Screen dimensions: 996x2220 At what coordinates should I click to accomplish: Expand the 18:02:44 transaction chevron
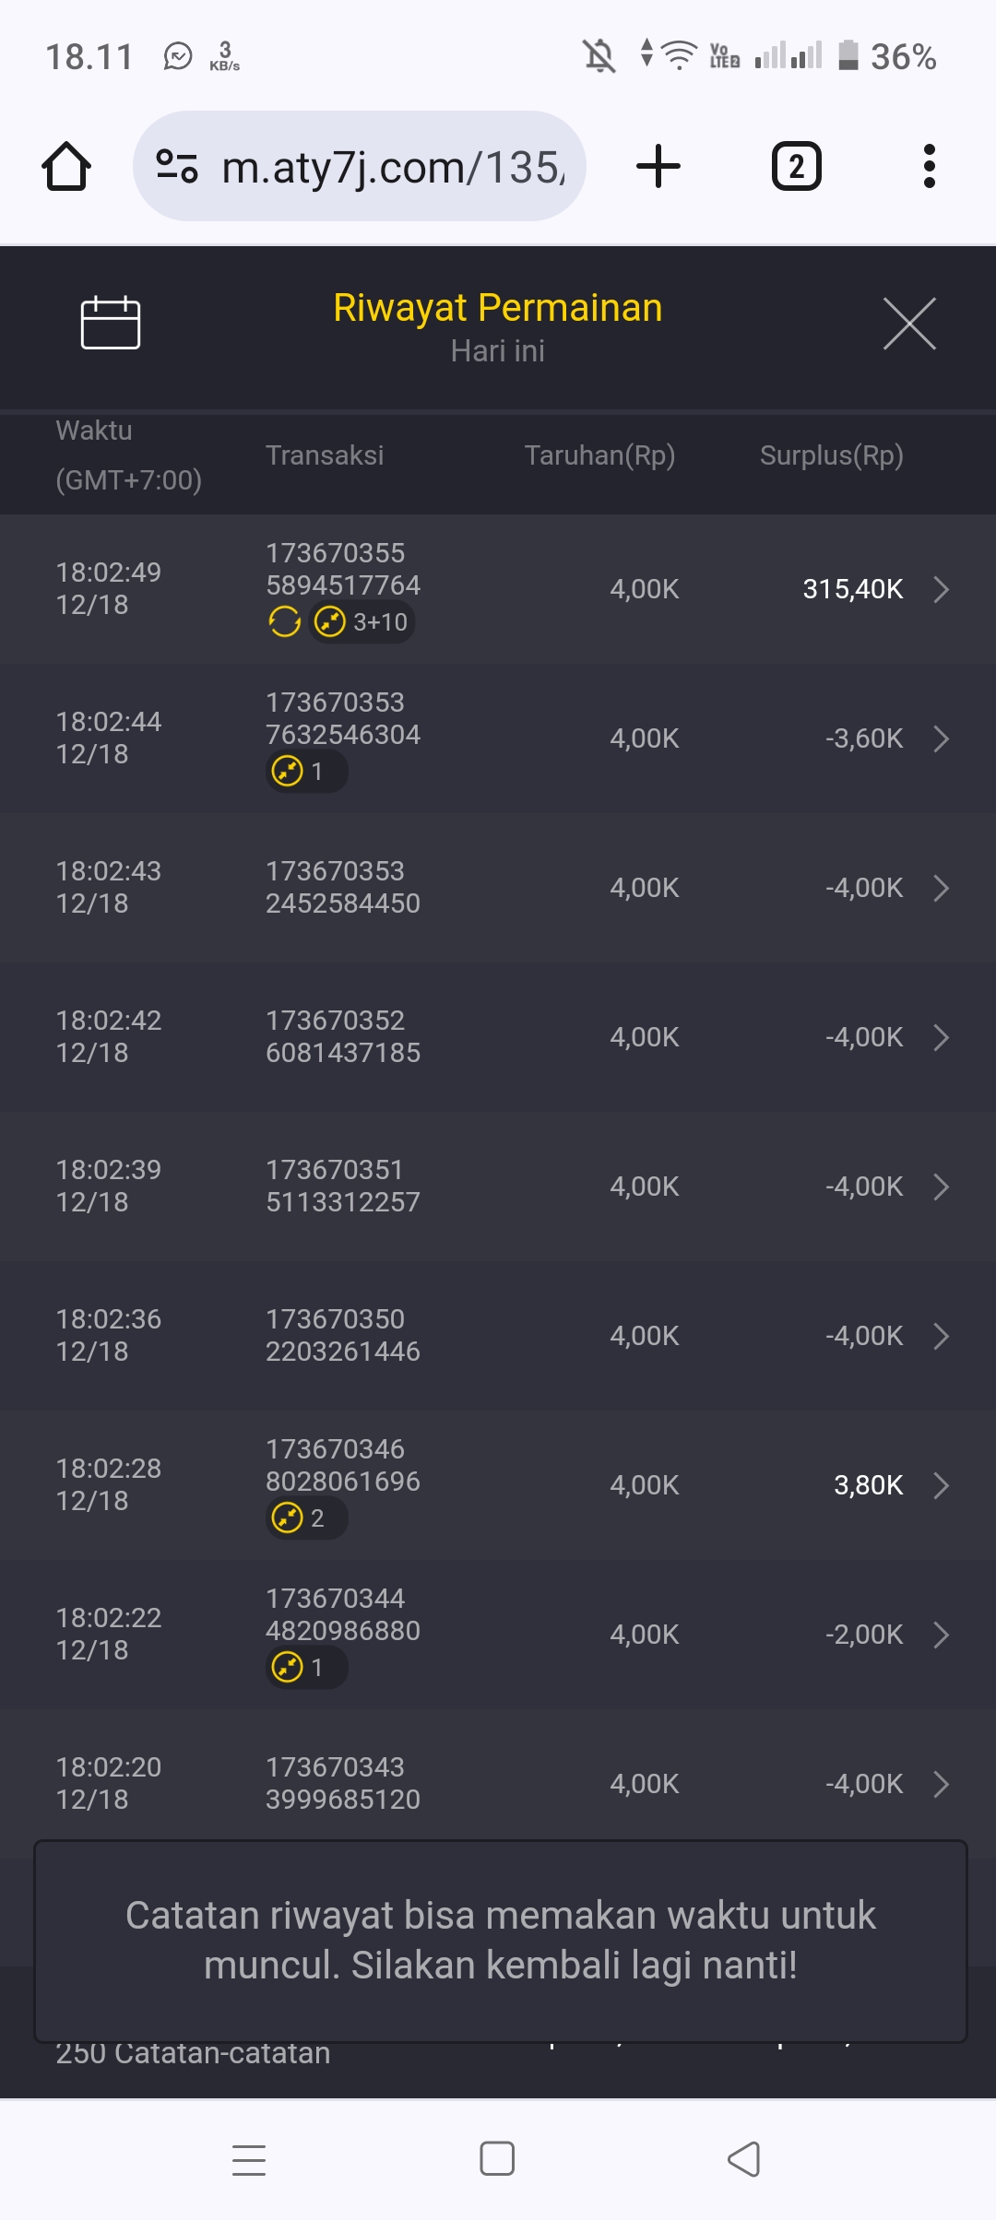(941, 738)
